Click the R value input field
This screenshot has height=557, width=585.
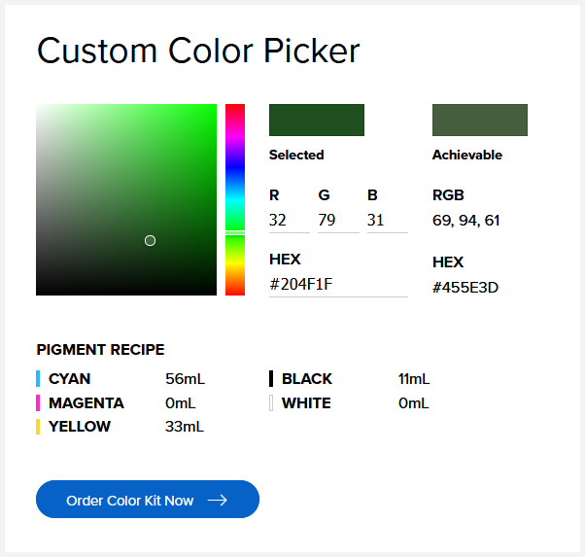(289, 221)
